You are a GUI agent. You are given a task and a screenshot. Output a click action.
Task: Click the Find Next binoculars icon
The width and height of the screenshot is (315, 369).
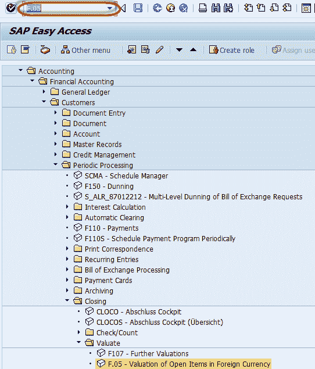(228, 8)
